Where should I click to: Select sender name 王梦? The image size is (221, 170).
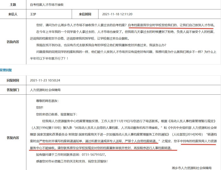click(33, 14)
